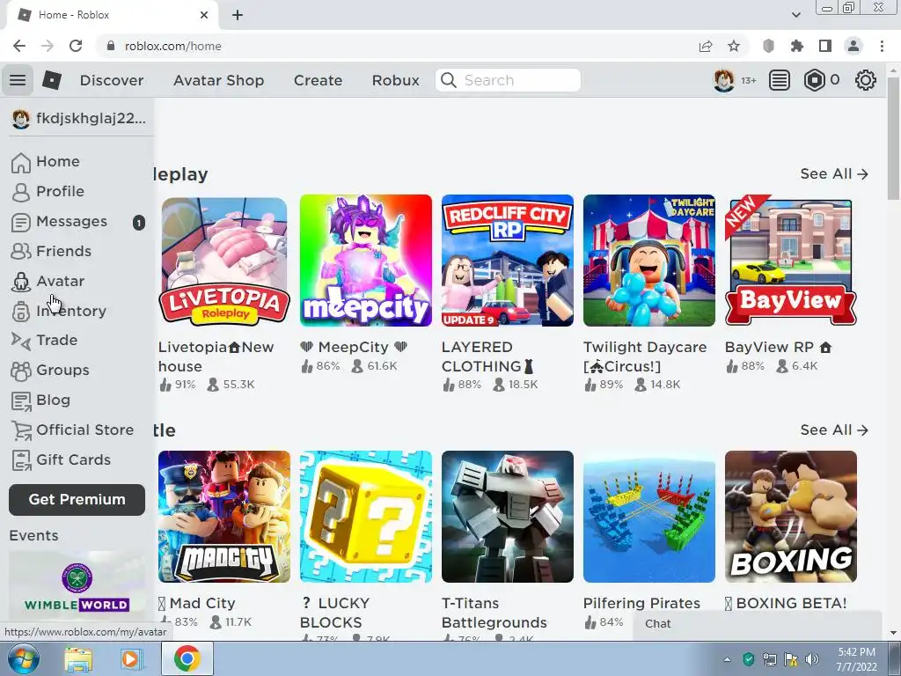
Task: Open Profile from the sidebar
Action: coord(48,191)
